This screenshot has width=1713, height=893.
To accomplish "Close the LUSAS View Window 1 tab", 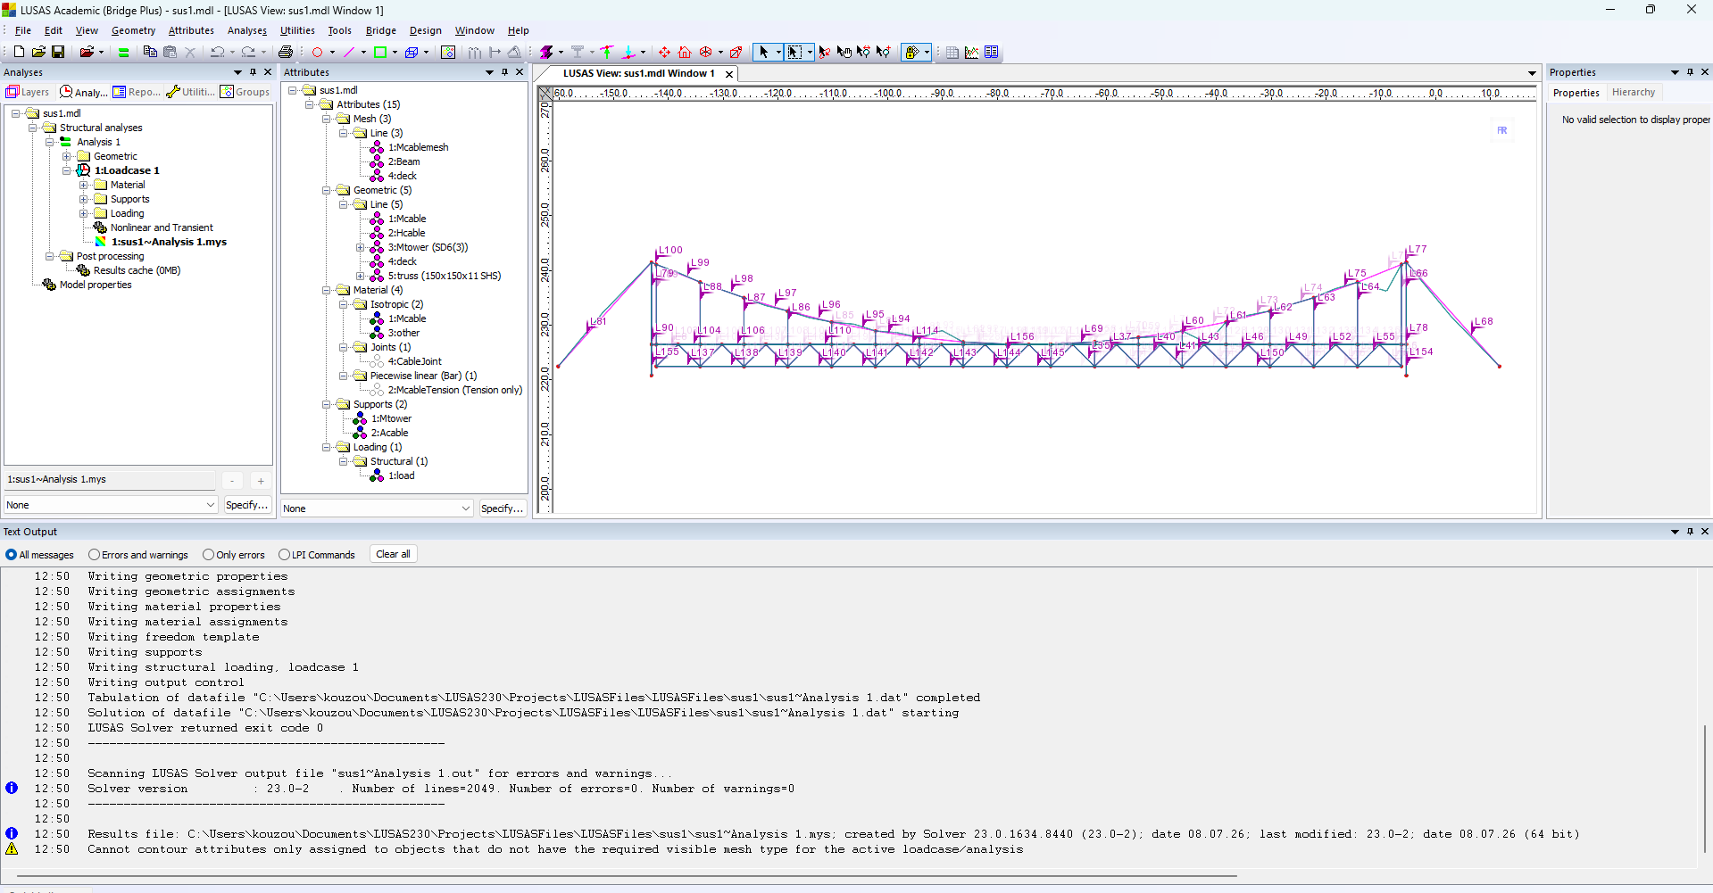I will [x=729, y=74].
